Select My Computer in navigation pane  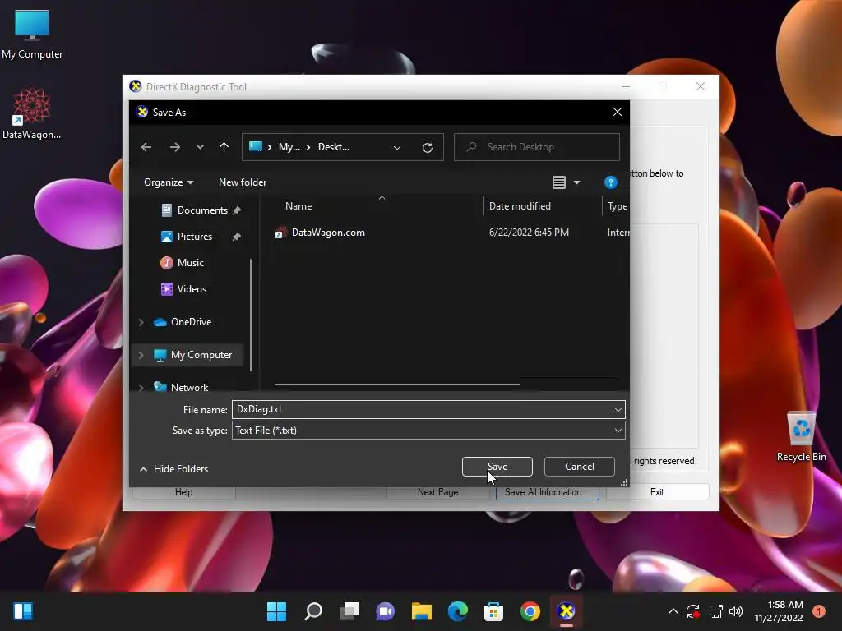click(192, 355)
